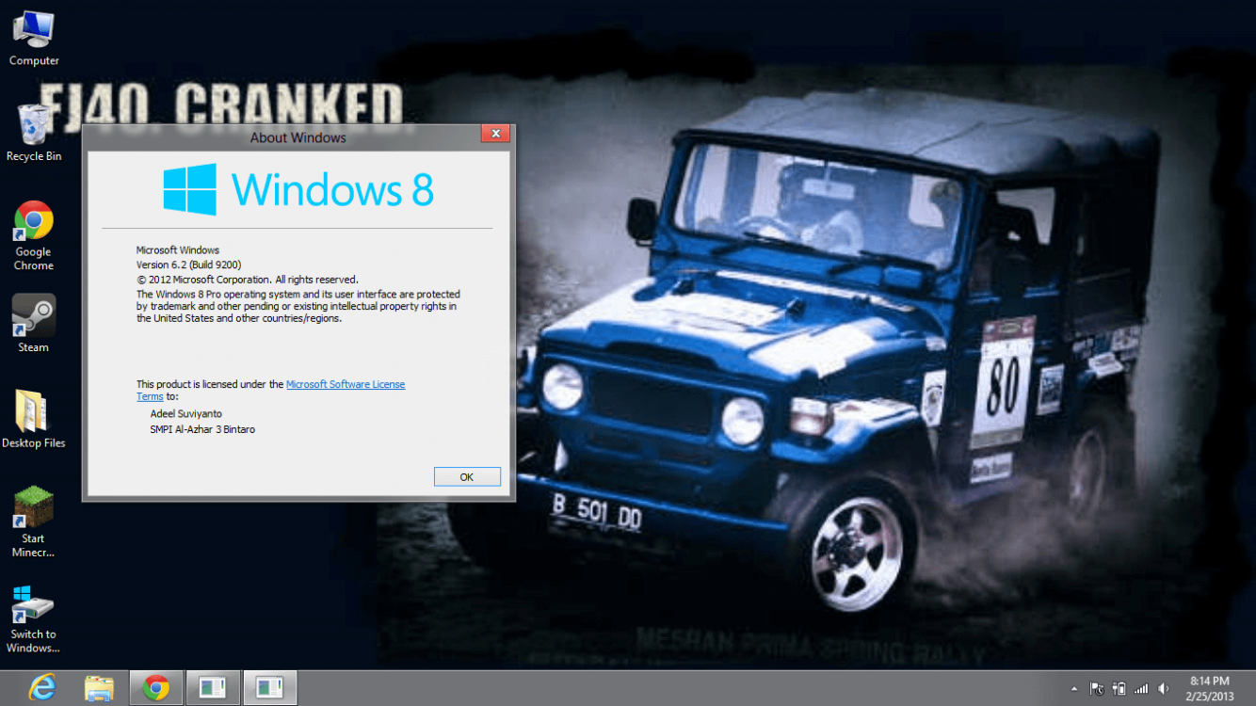Launch Internet Explorer from the taskbar

(41, 688)
